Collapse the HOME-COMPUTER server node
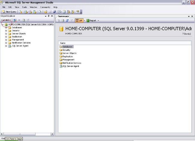Viewport: 195px width, 141px height. point(3,25)
